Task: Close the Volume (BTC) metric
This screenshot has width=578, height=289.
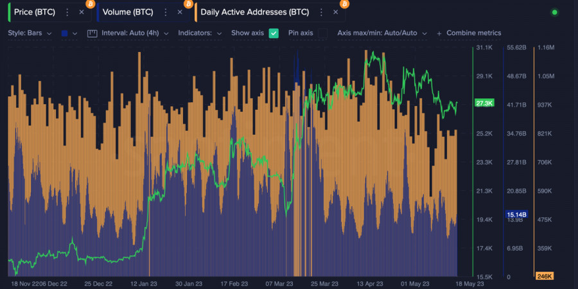Action: (180, 12)
